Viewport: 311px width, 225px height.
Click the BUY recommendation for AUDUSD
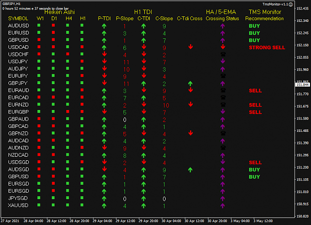click(254, 26)
